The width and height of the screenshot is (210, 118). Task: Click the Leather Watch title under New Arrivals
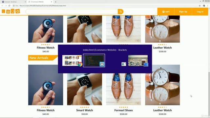tap(162, 110)
